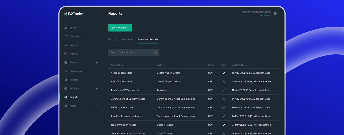
Task: Open the Templates tab
Action: pyautogui.click(x=127, y=39)
